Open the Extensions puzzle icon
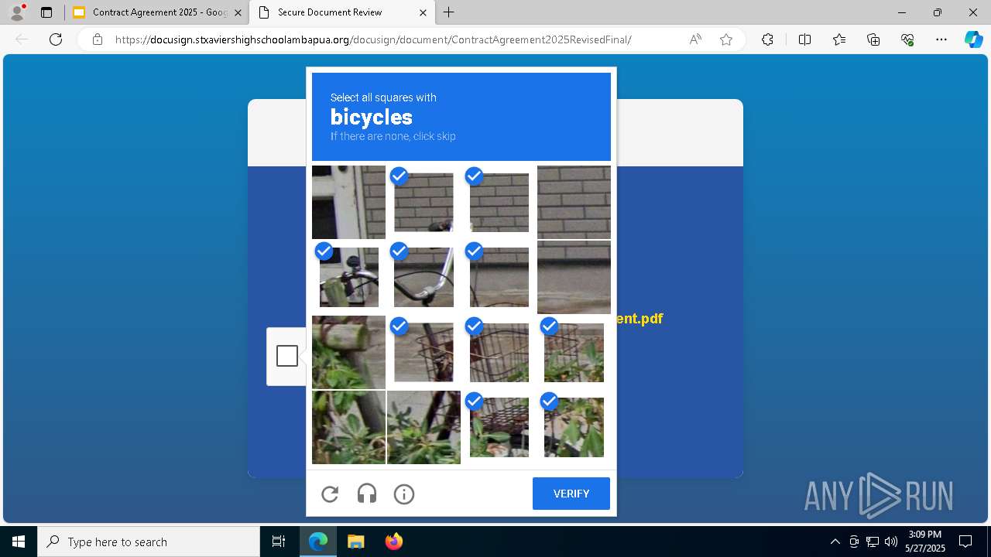This screenshot has width=991, height=557. (x=767, y=39)
